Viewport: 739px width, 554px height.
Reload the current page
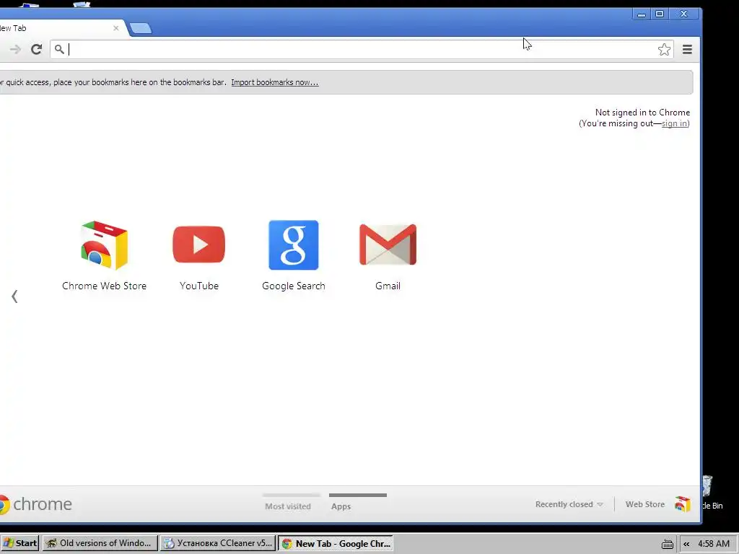36,49
